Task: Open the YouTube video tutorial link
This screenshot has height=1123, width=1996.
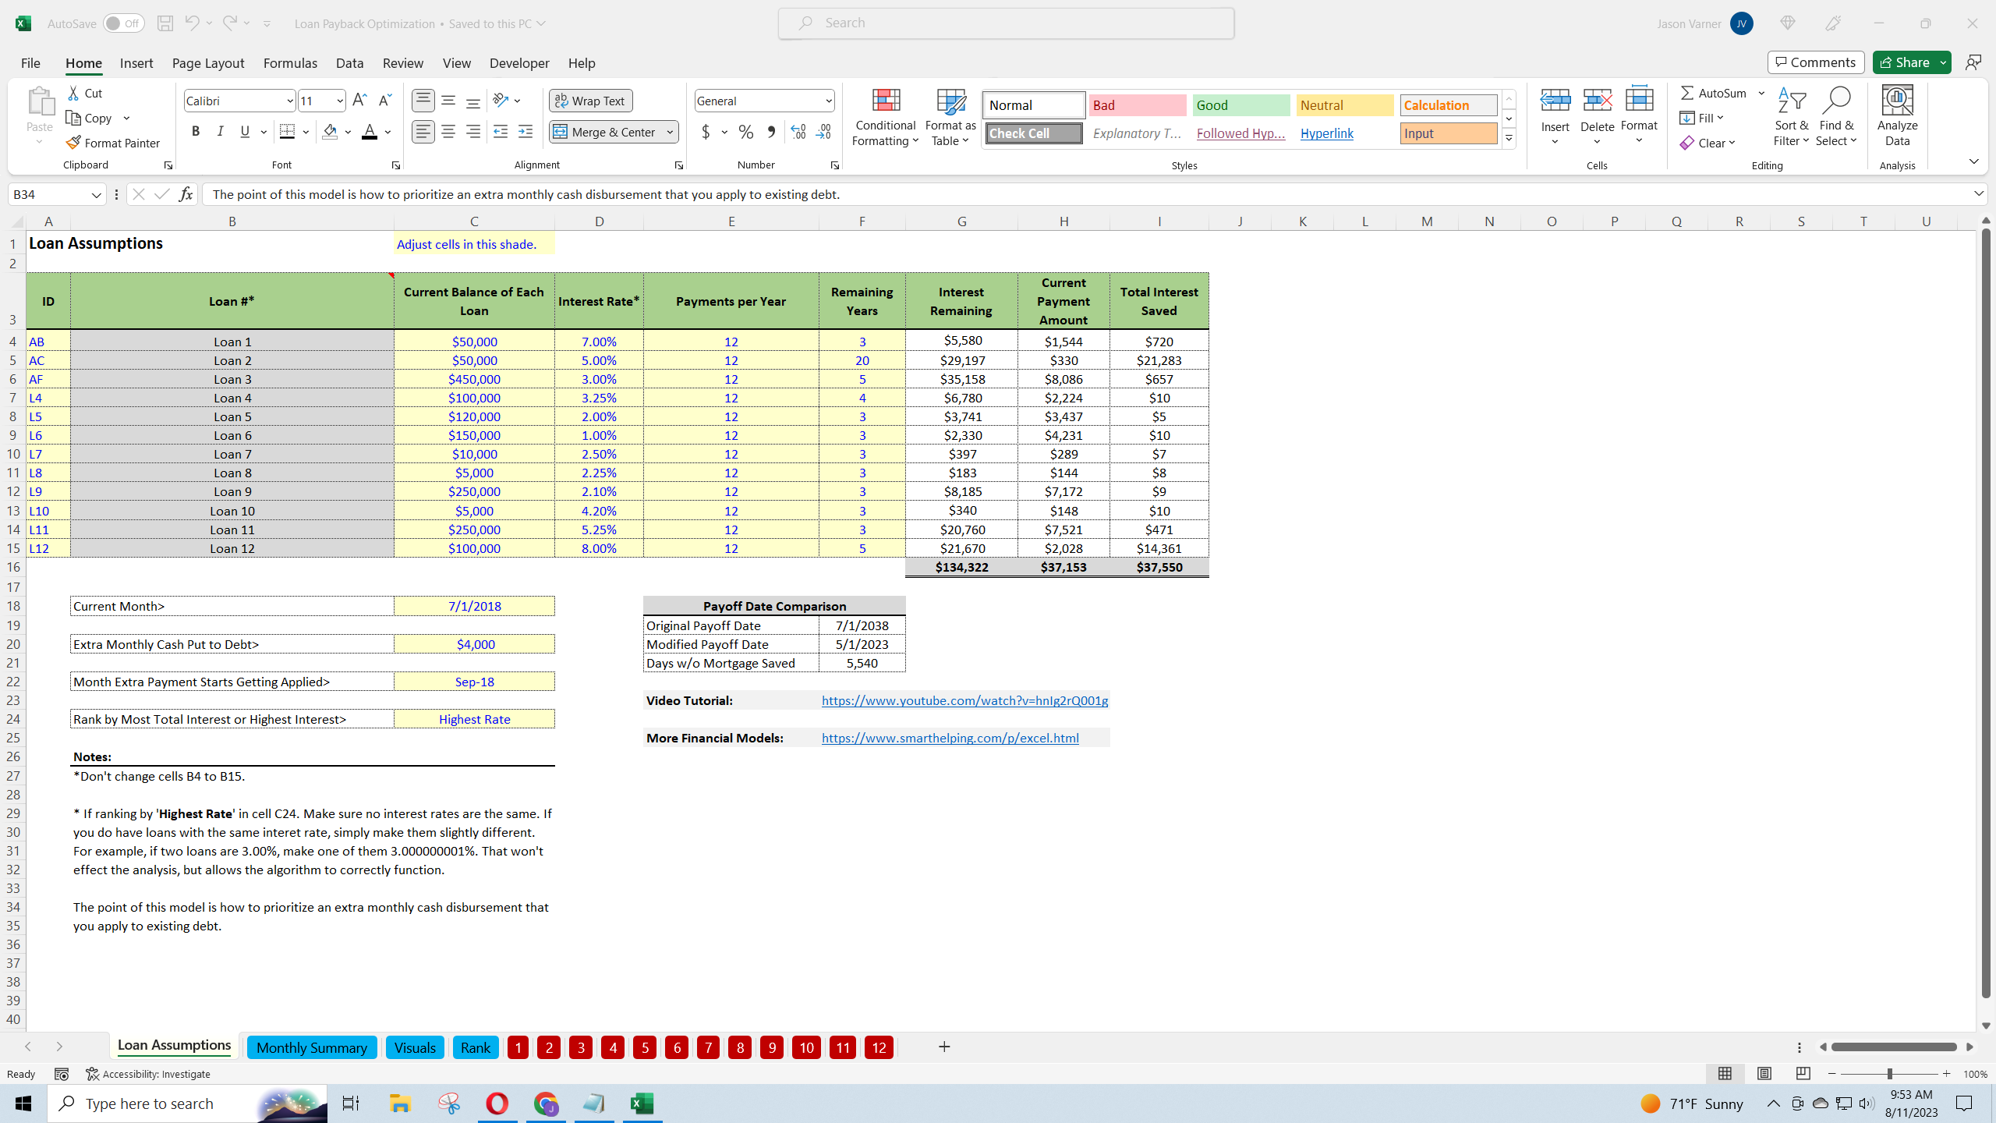Action: (964, 700)
